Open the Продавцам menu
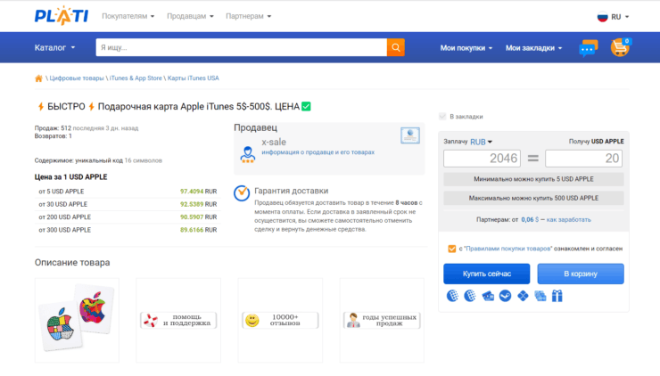Viewport: 660px width, 376px height. tap(190, 16)
